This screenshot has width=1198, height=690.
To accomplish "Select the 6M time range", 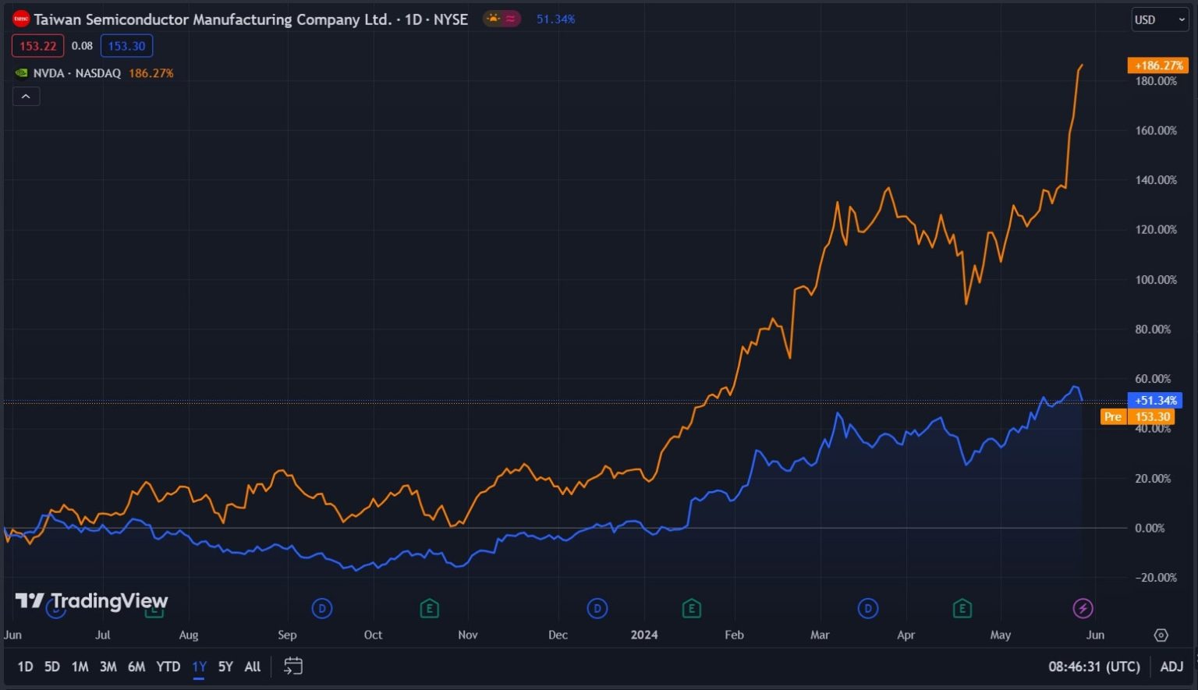I will [x=136, y=667].
